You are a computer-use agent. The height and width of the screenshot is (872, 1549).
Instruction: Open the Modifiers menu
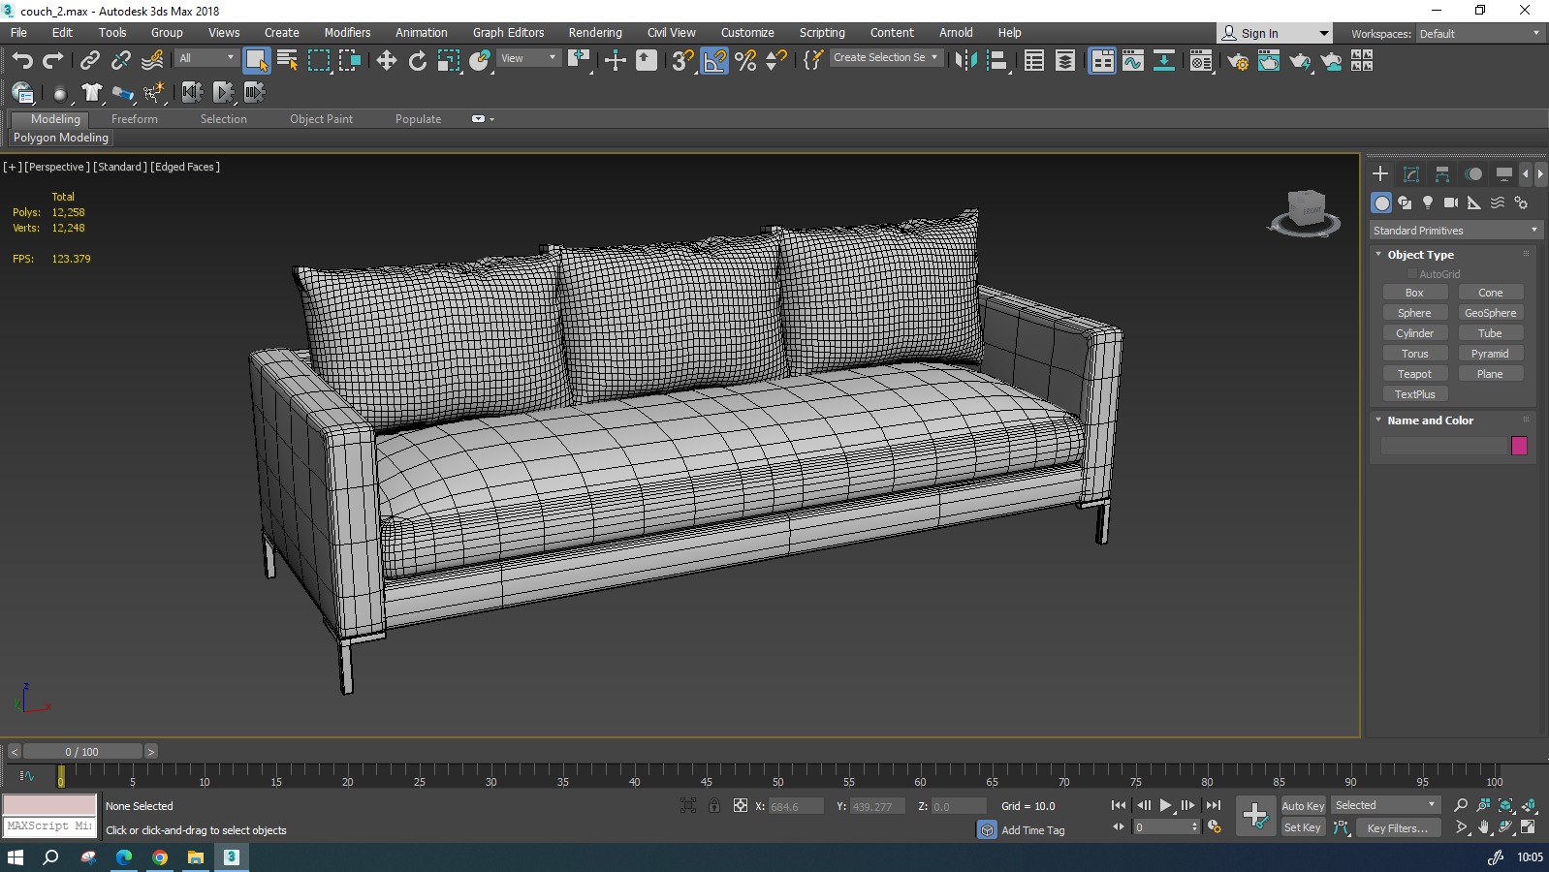[x=347, y=32]
